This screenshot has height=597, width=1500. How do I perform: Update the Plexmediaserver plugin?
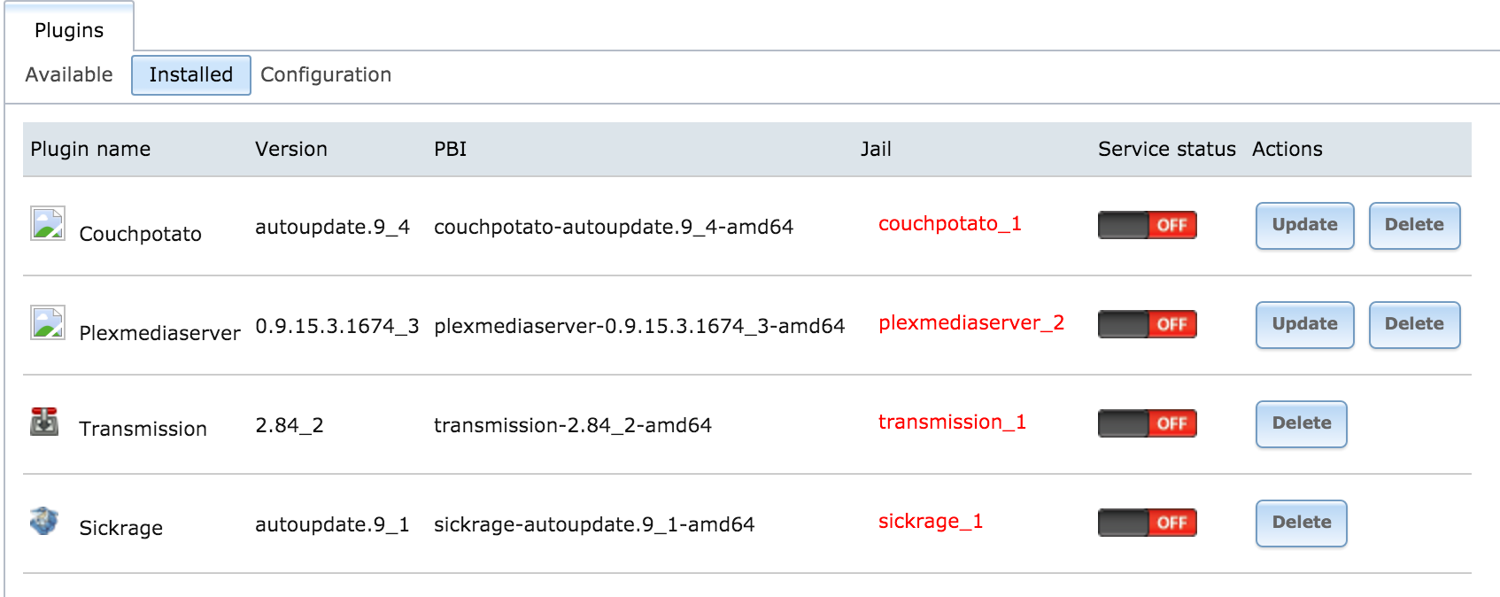point(1304,324)
